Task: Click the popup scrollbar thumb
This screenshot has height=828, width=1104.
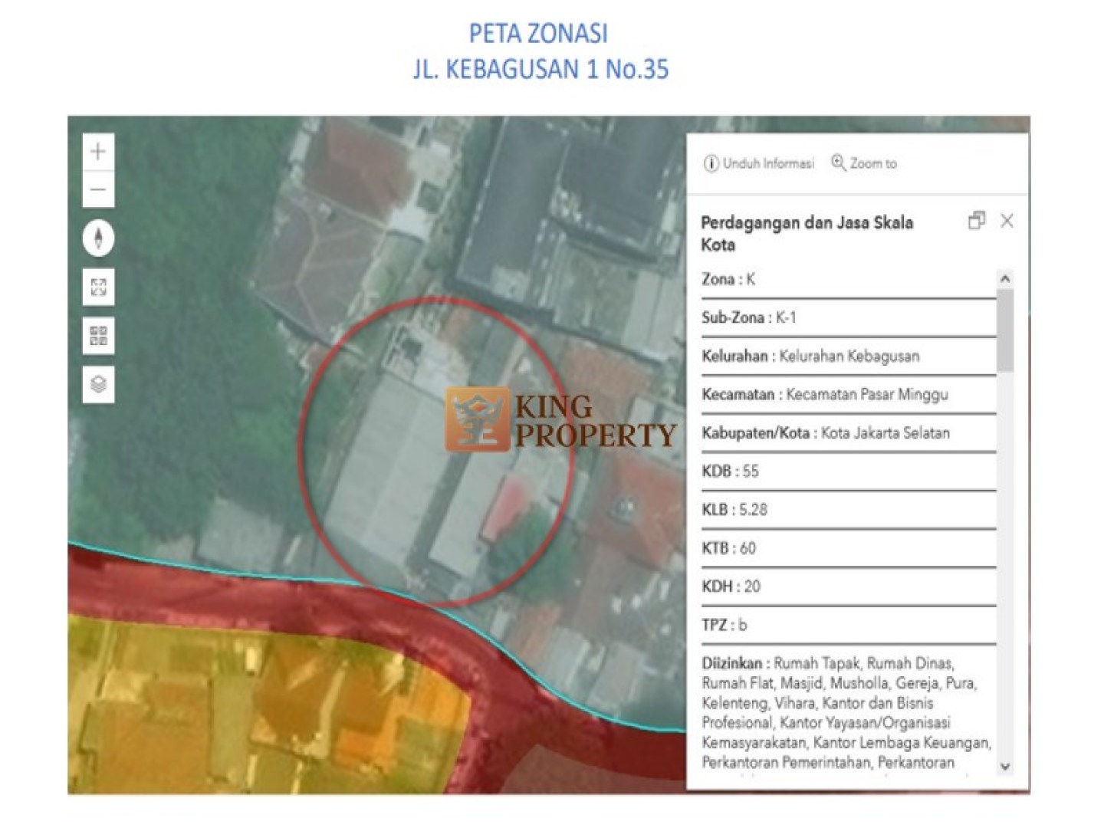Action: point(1005,330)
